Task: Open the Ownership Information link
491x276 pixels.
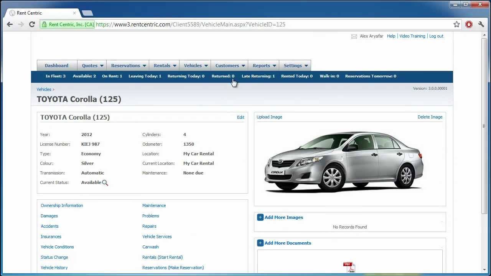Action: pyautogui.click(x=62, y=205)
